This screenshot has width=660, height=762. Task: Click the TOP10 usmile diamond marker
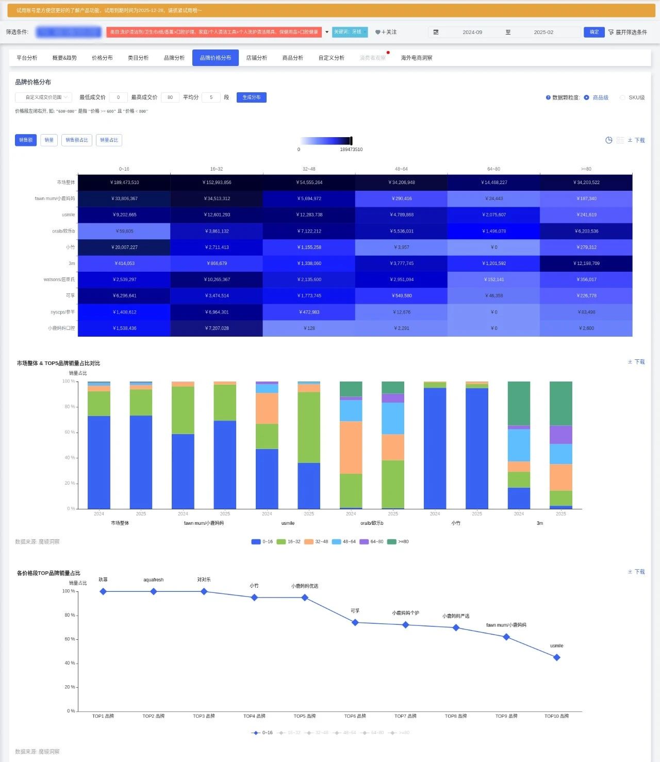556,657
